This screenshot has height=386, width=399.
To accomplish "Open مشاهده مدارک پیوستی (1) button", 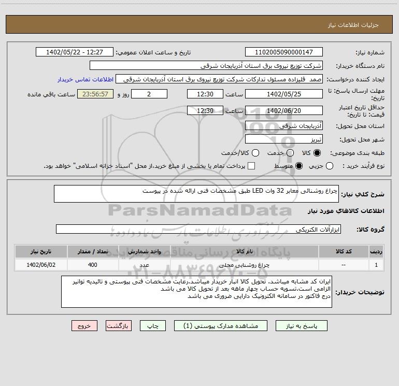I will (220, 326).
